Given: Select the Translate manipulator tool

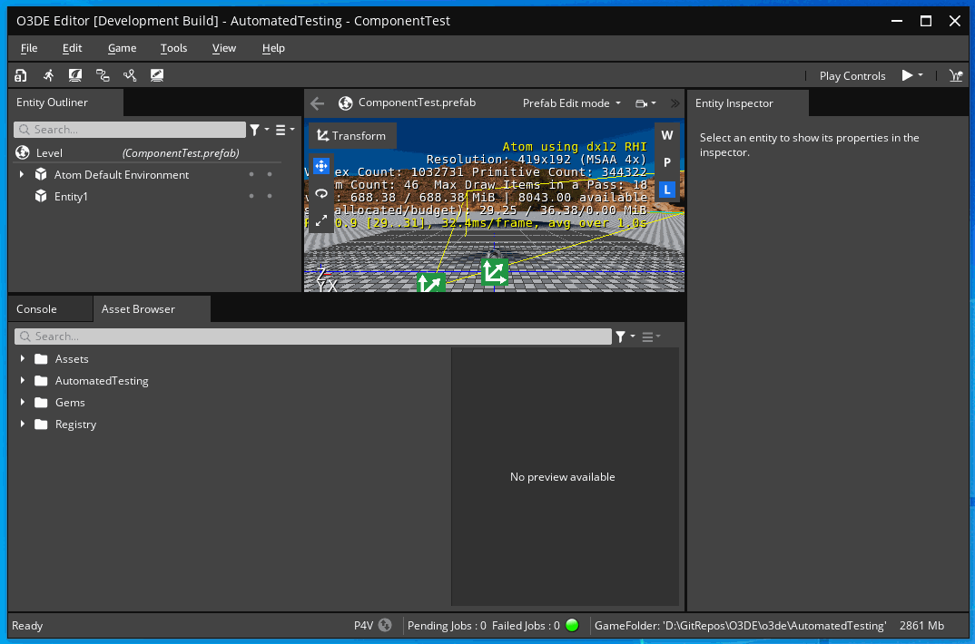Looking at the screenshot, I should click(320, 166).
